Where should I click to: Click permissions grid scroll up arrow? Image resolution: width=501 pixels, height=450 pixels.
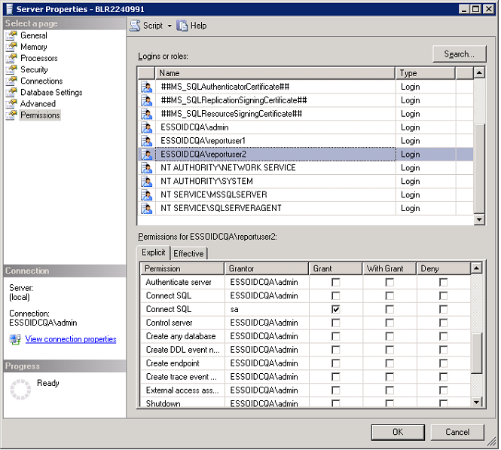tap(477, 268)
